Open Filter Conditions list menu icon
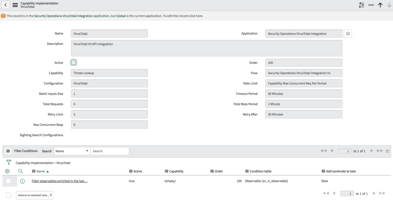 8,151
